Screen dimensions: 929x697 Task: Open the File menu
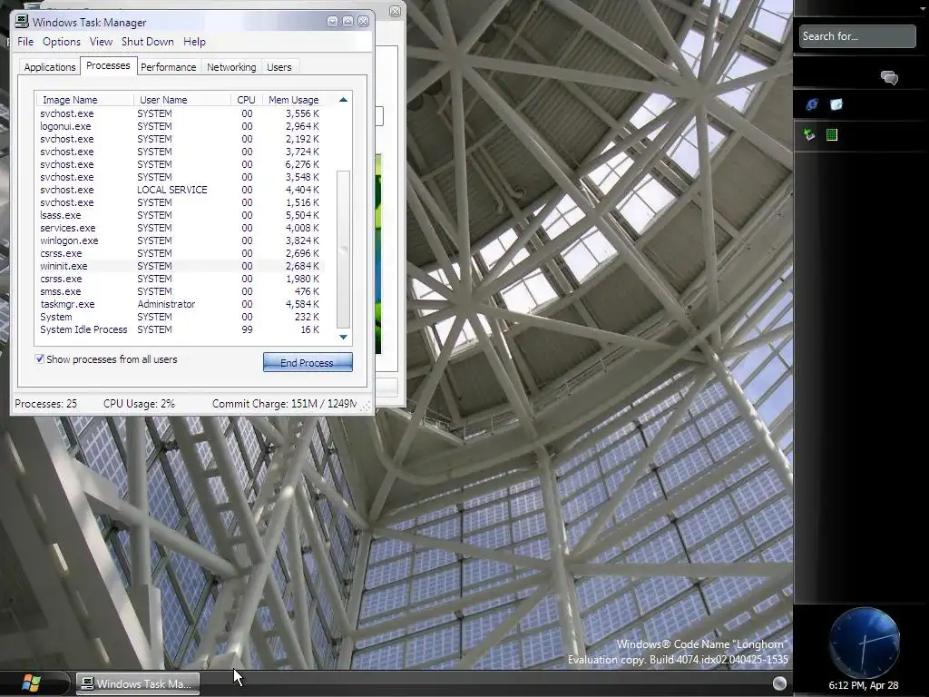pyautogui.click(x=25, y=42)
